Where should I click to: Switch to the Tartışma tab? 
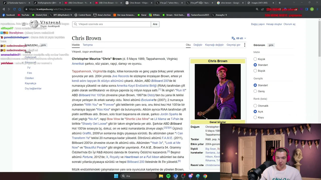[88, 45]
